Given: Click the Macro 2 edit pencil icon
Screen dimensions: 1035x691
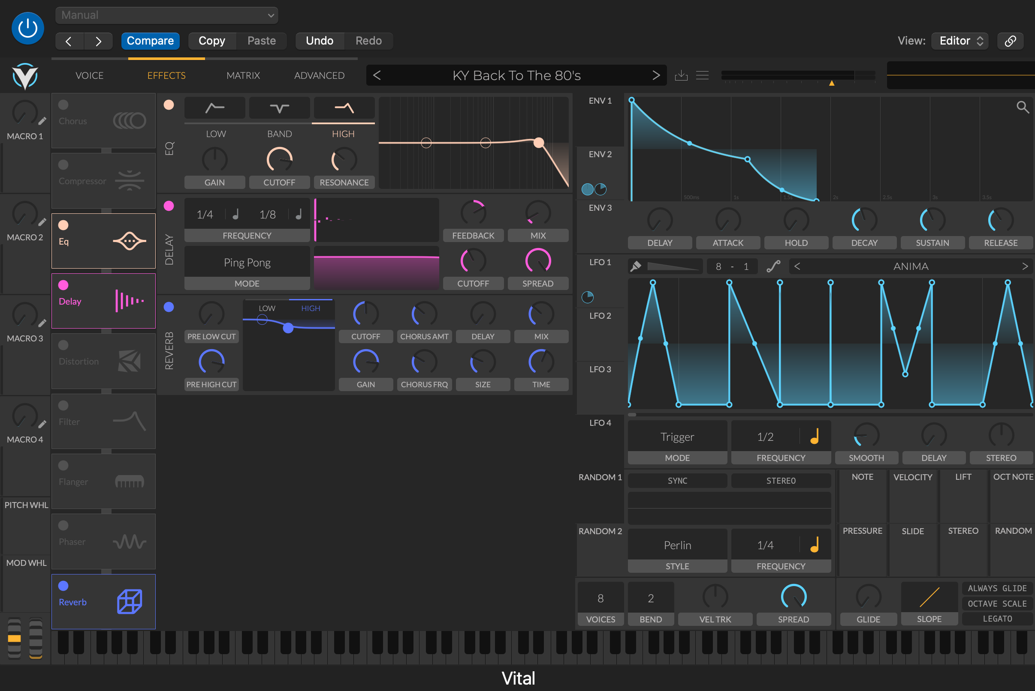Looking at the screenshot, I should coord(42,221).
